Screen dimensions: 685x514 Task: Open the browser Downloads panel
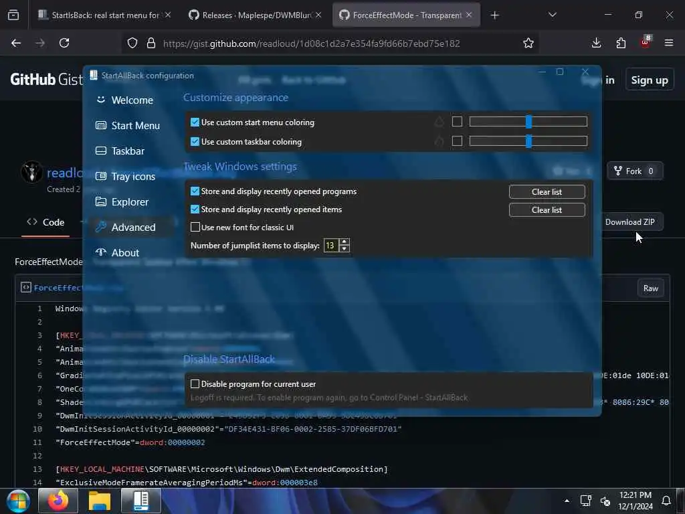click(596, 43)
